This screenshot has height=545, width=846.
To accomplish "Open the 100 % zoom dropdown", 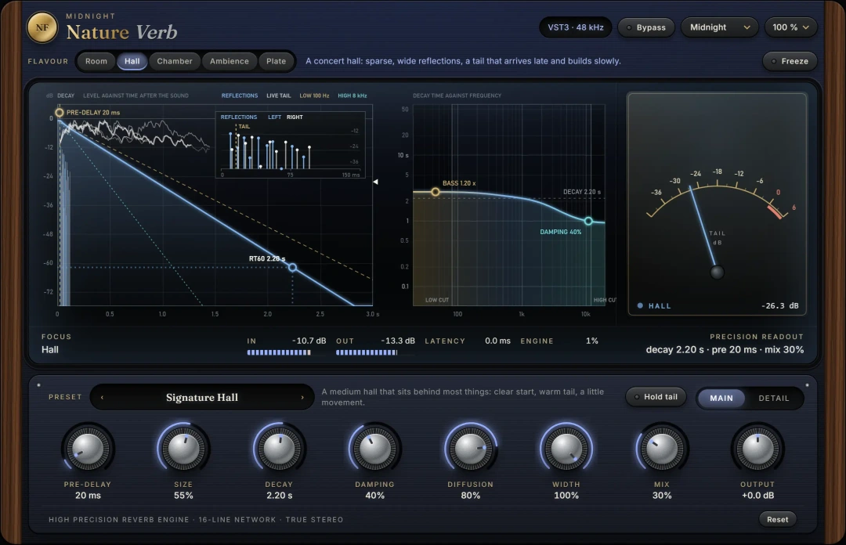I will 790,27.
